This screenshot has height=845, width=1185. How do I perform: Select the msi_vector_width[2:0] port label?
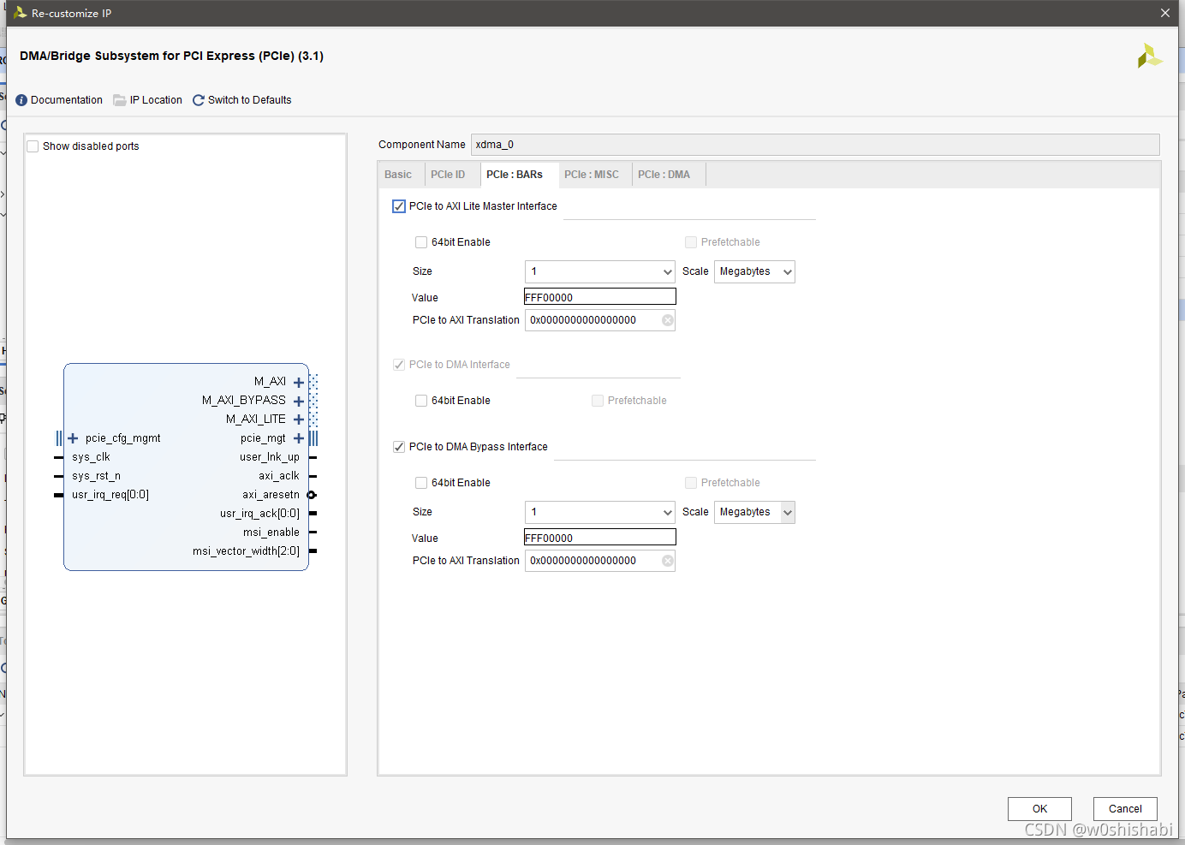[246, 551]
